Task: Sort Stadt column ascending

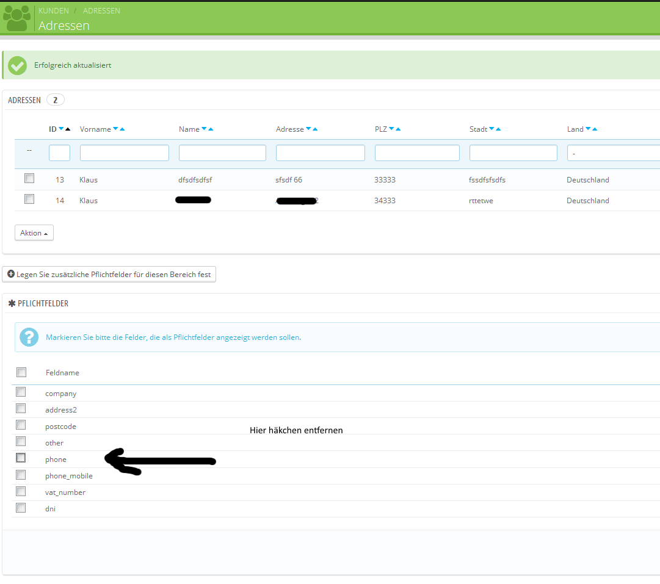Action: pos(498,129)
